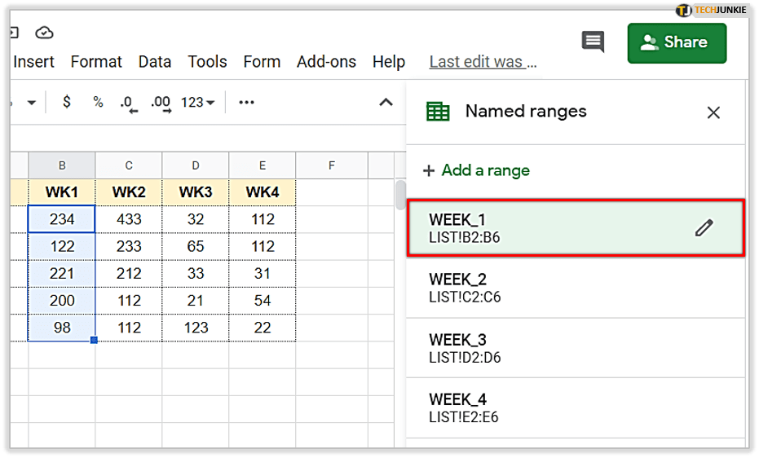Apply percent format icon
The image size is (759, 458).
(x=98, y=102)
